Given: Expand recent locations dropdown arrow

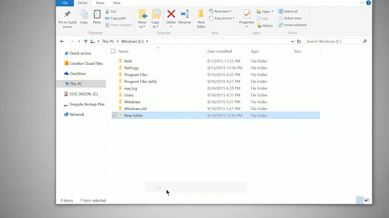Looking at the screenshot, I should [79, 42].
